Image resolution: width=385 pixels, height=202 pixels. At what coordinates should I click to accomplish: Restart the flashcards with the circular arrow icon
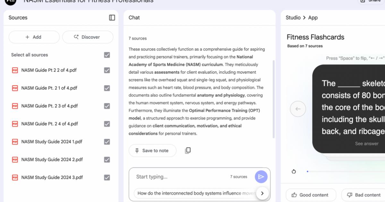tap(294, 172)
